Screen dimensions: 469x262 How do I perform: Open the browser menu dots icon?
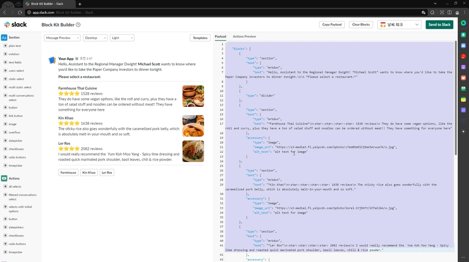coord(465,12)
